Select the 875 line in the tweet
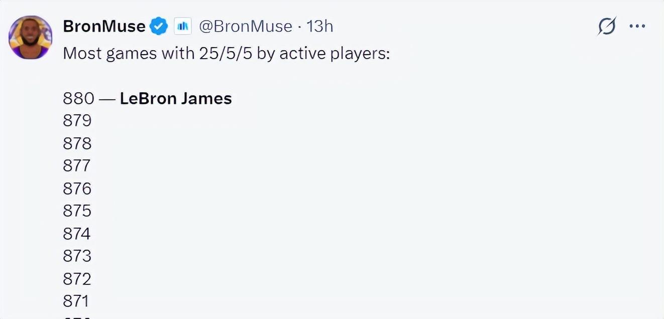 [x=77, y=211]
